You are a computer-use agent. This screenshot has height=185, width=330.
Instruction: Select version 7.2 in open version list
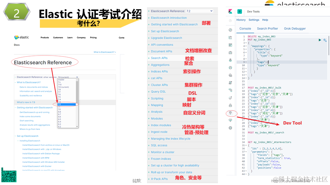(x=67, y=104)
